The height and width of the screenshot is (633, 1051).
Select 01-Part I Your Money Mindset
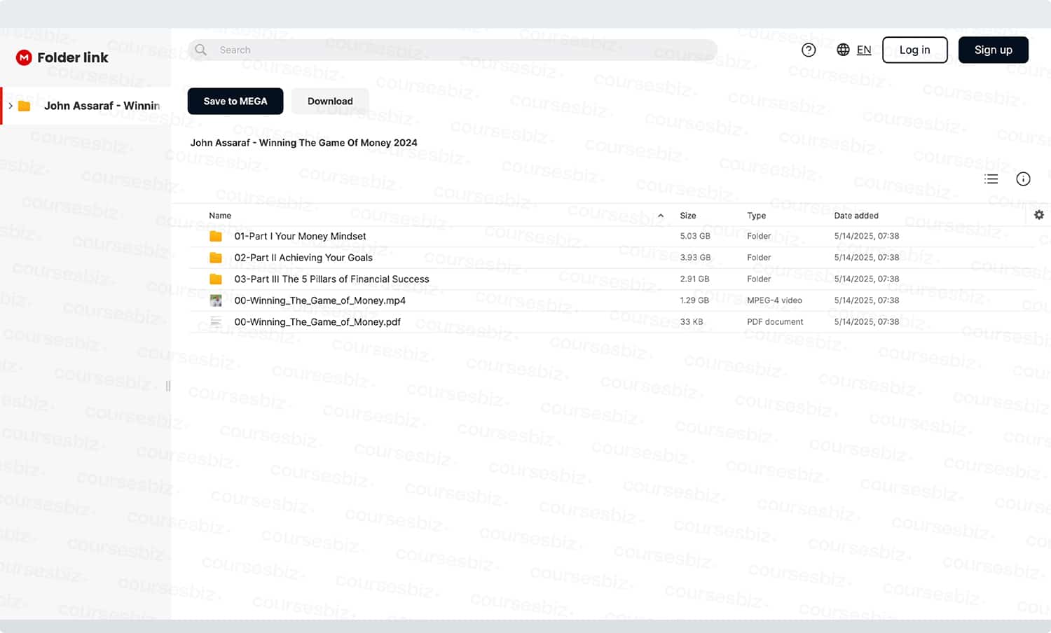(x=300, y=237)
